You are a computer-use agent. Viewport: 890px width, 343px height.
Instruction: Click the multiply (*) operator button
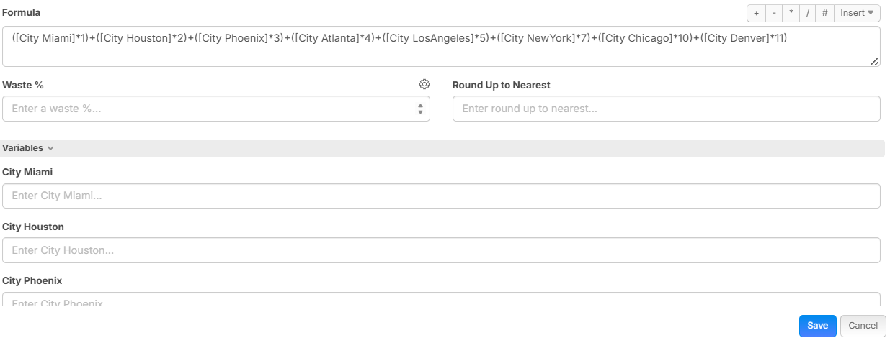pos(791,13)
